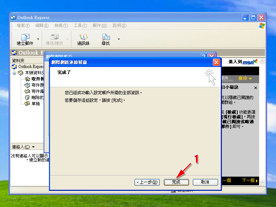Click the 傳送/接收 send receive icon
The width and height of the screenshot is (276, 207).
pyautogui.click(x=55, y=40)
